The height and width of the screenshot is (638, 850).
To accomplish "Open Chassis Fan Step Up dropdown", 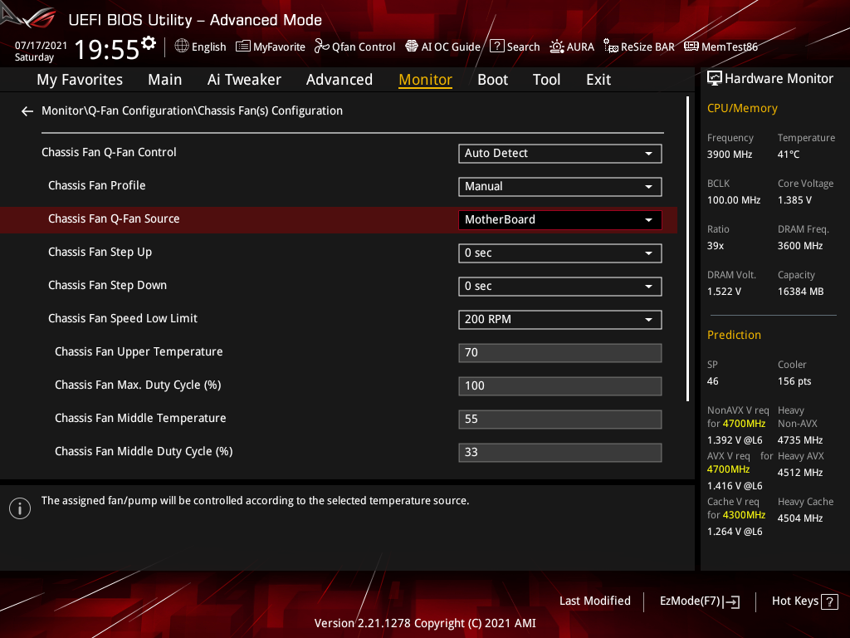I will pos(560,253).
